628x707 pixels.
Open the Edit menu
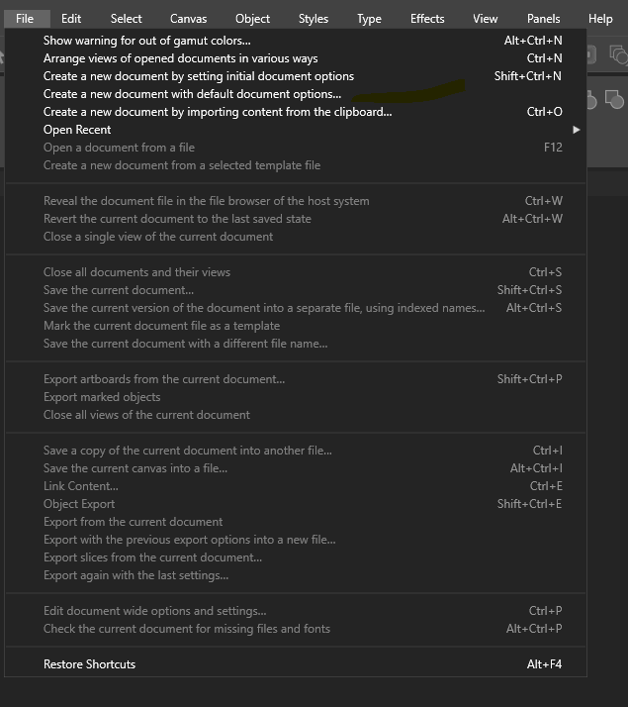71,19
